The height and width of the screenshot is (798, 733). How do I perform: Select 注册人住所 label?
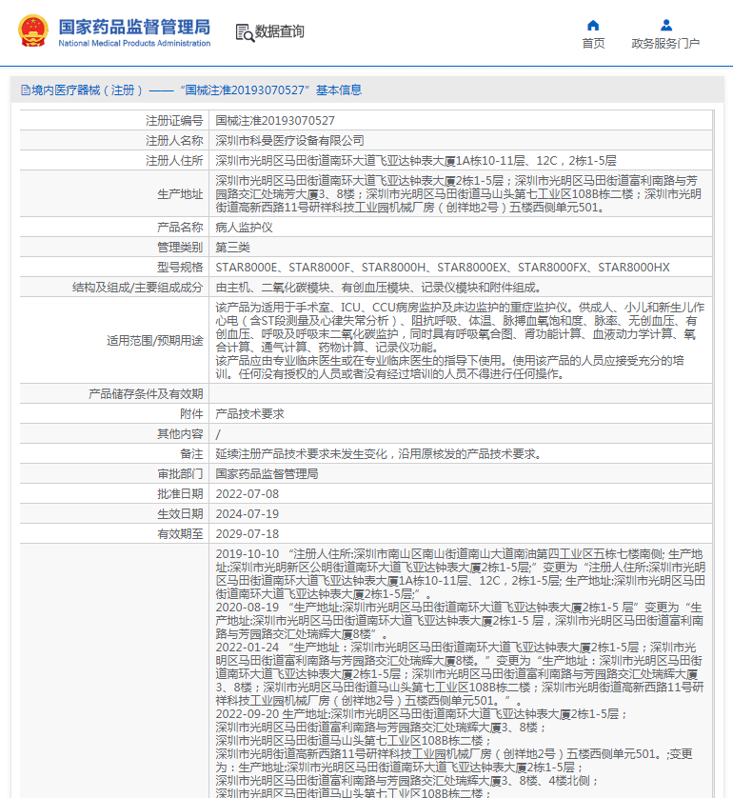pyautogui.click(x=174, y=161)
